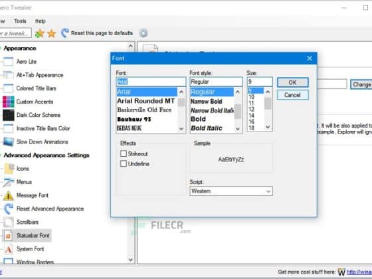372x279 pixels.
Task: Select Arial Rounded MT font
Action: pos(146,101)
